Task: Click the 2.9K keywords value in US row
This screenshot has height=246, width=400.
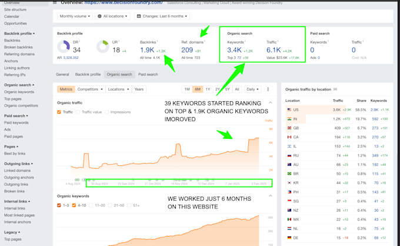Action: pos(375,109)
